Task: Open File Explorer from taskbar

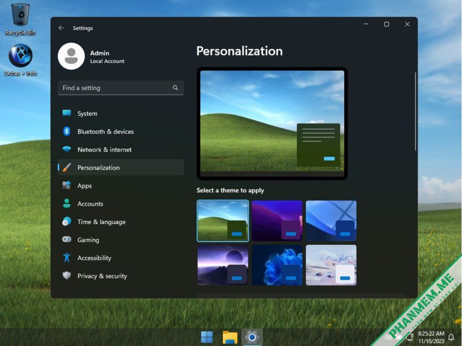Action: [x=230, y=337]
